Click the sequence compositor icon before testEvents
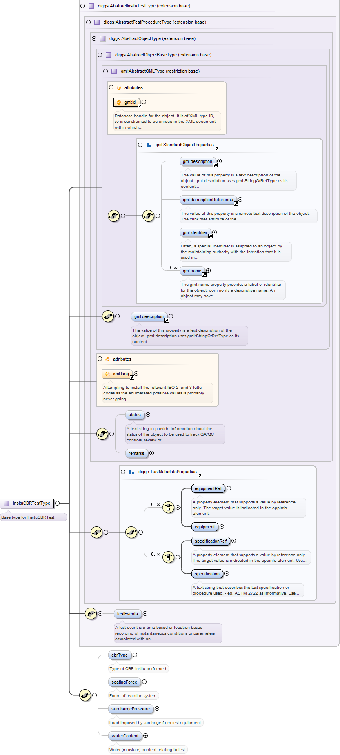Image resolution: width=340 pixels, height=755 pixels. click(91, 613)
